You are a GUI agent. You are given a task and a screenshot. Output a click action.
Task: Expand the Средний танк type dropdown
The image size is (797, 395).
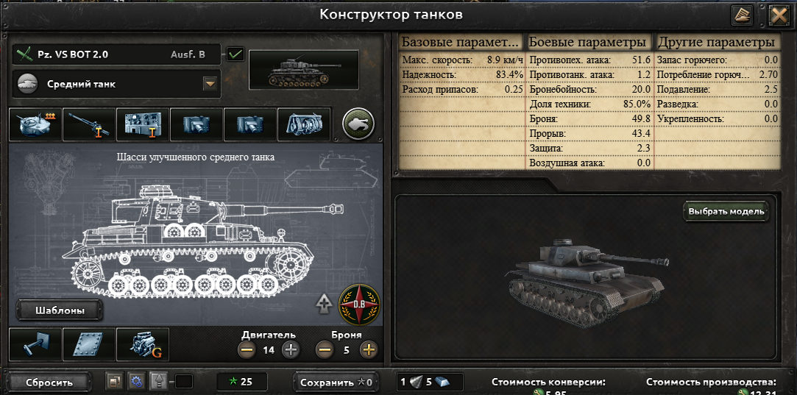point(210,84)
